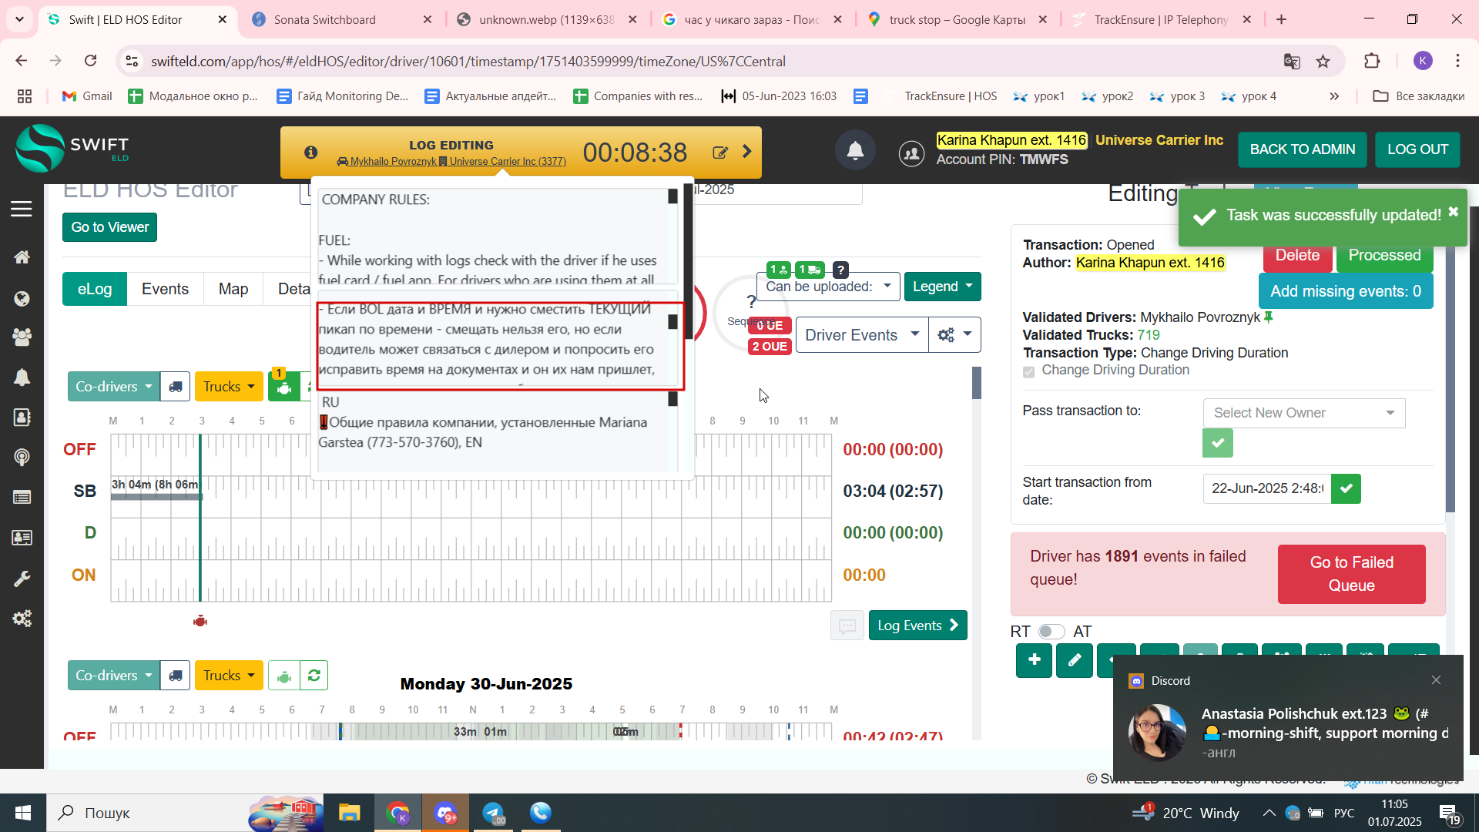The width and height of the screenshot is (1479, 832).
Task: Close the success notification toast
Action: (x=1453, y=211)
